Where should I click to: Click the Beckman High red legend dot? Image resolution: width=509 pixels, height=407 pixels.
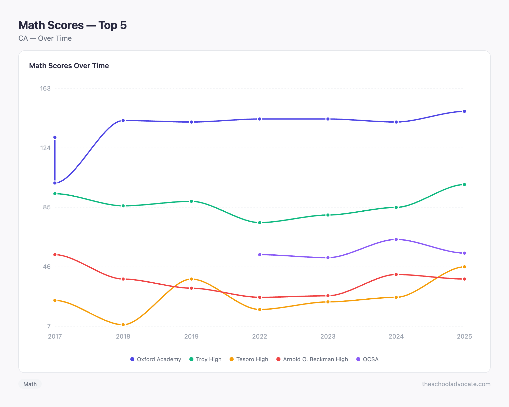click(278, 359)
